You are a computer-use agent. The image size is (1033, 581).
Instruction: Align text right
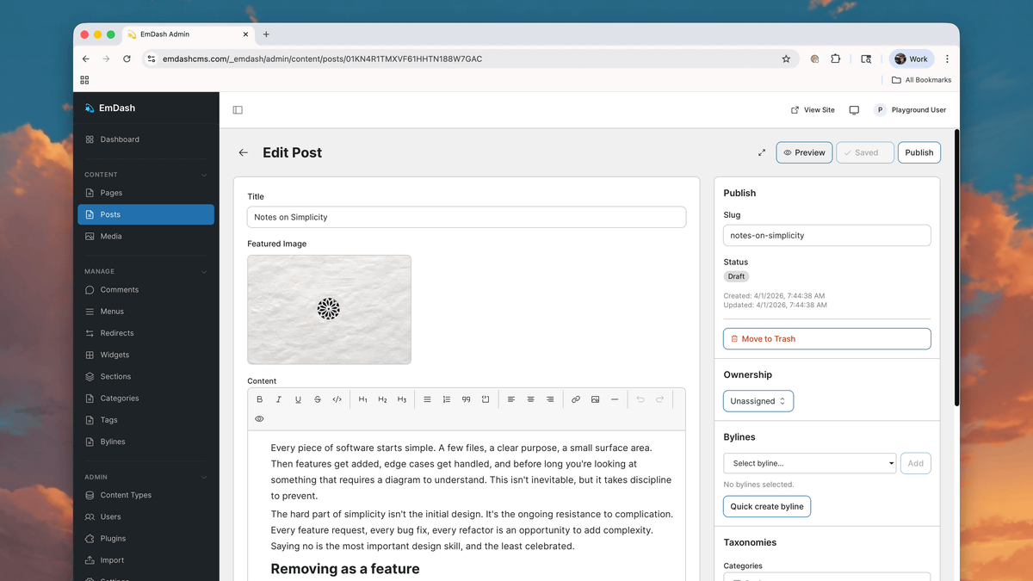(x=550, y=399)
